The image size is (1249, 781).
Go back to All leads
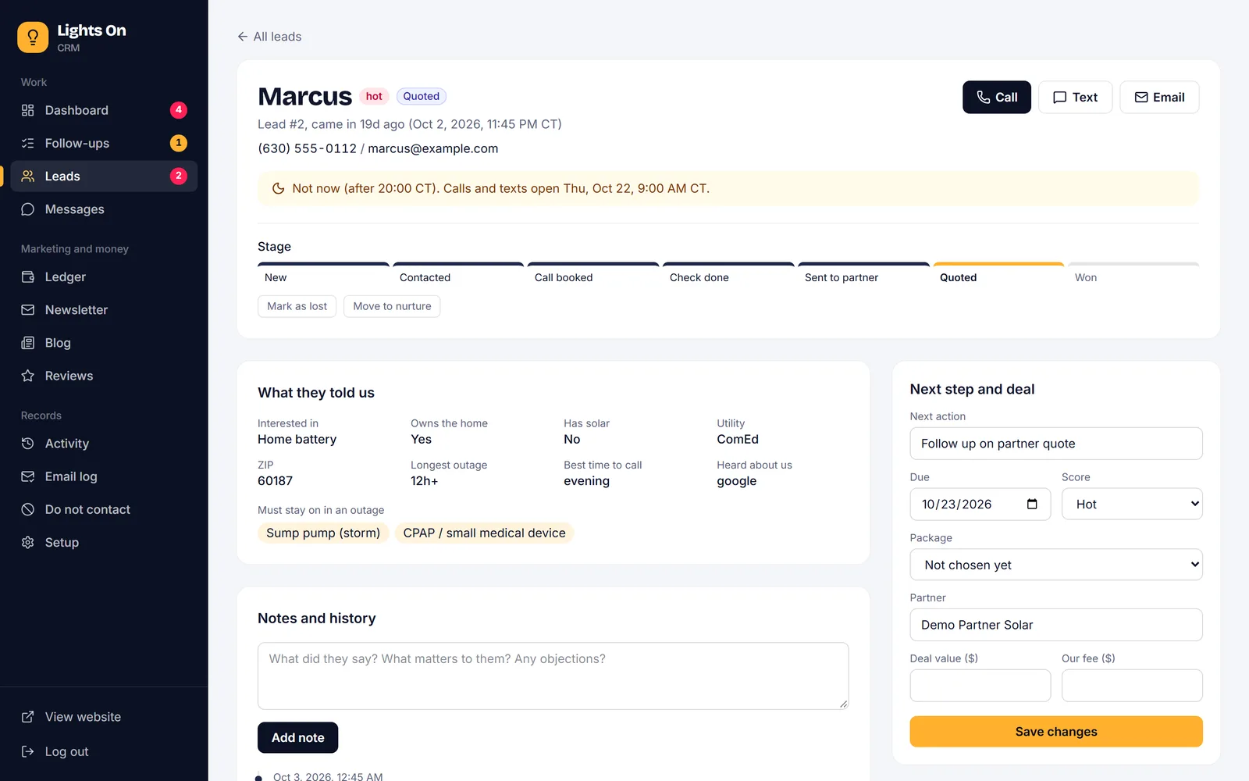(x=269, y=37)
